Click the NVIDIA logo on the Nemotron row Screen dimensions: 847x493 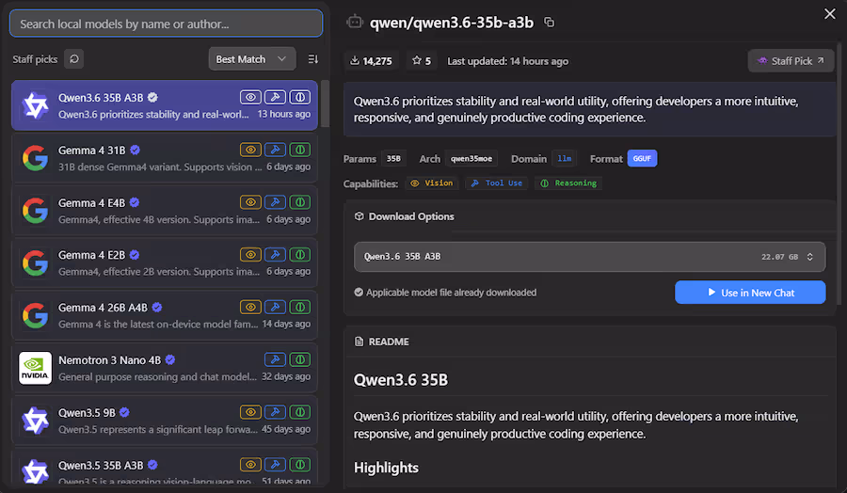coord(35,368)
